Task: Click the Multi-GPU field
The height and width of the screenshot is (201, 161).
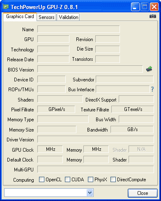Action: 96,169
